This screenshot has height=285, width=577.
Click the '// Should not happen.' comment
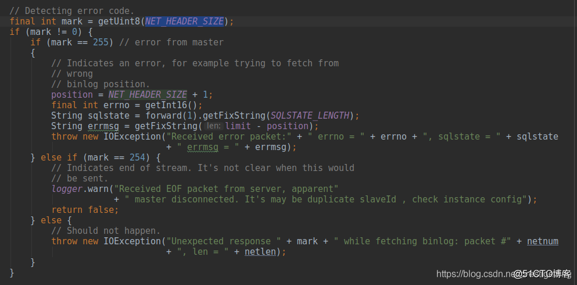[x=106, y=231]
